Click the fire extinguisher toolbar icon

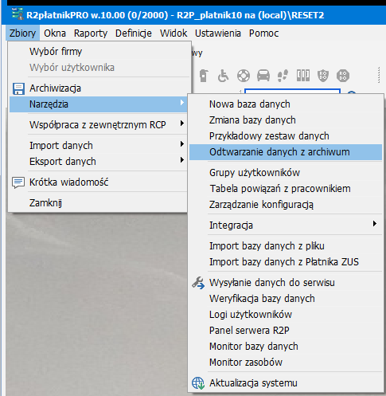204,76
